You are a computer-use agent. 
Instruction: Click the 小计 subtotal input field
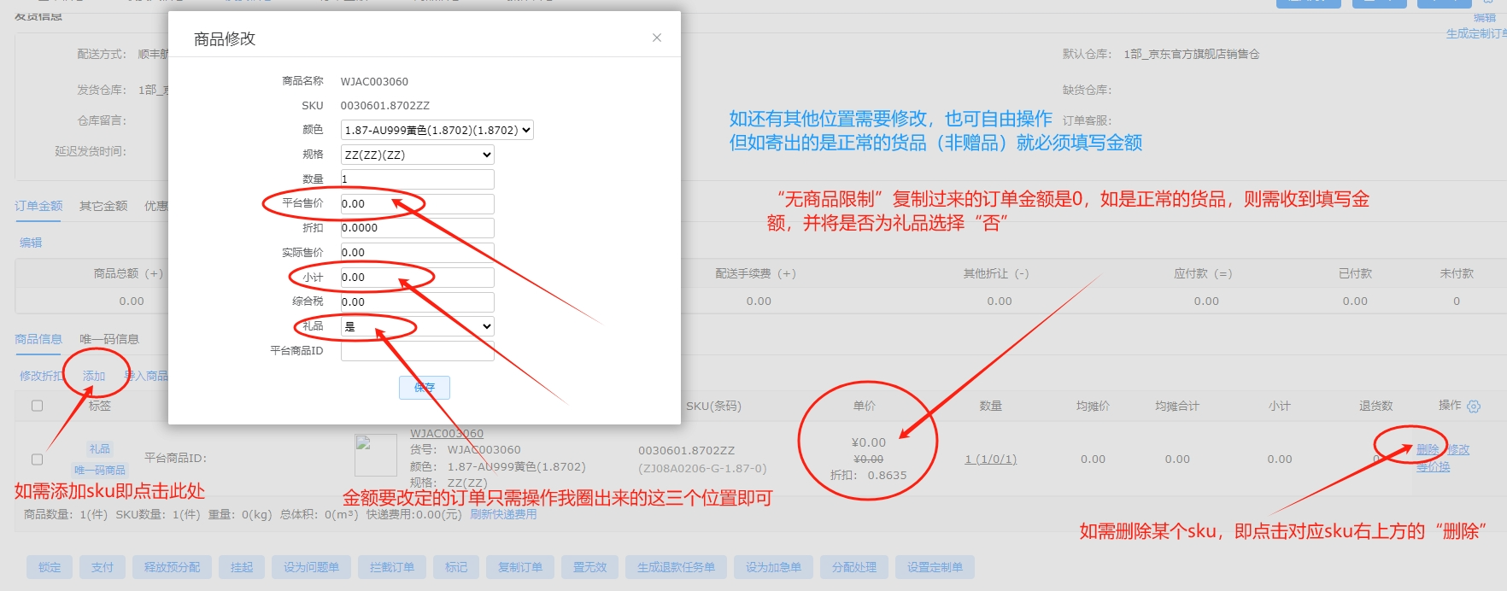click(417, 278)
